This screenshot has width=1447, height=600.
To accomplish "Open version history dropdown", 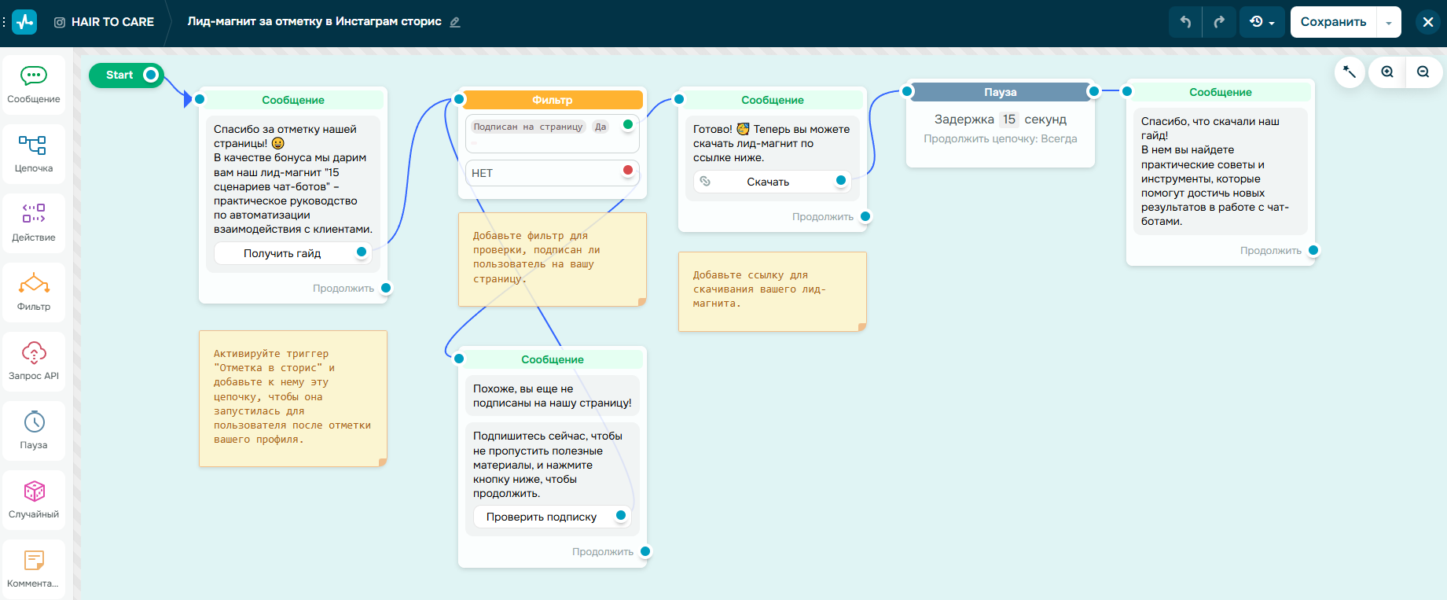I will tap(1262, 22).
